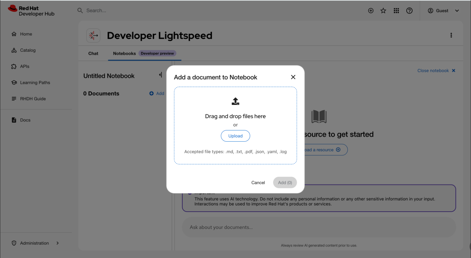
Task: Click the Add (0) button
Action: (x=285, y=183)
